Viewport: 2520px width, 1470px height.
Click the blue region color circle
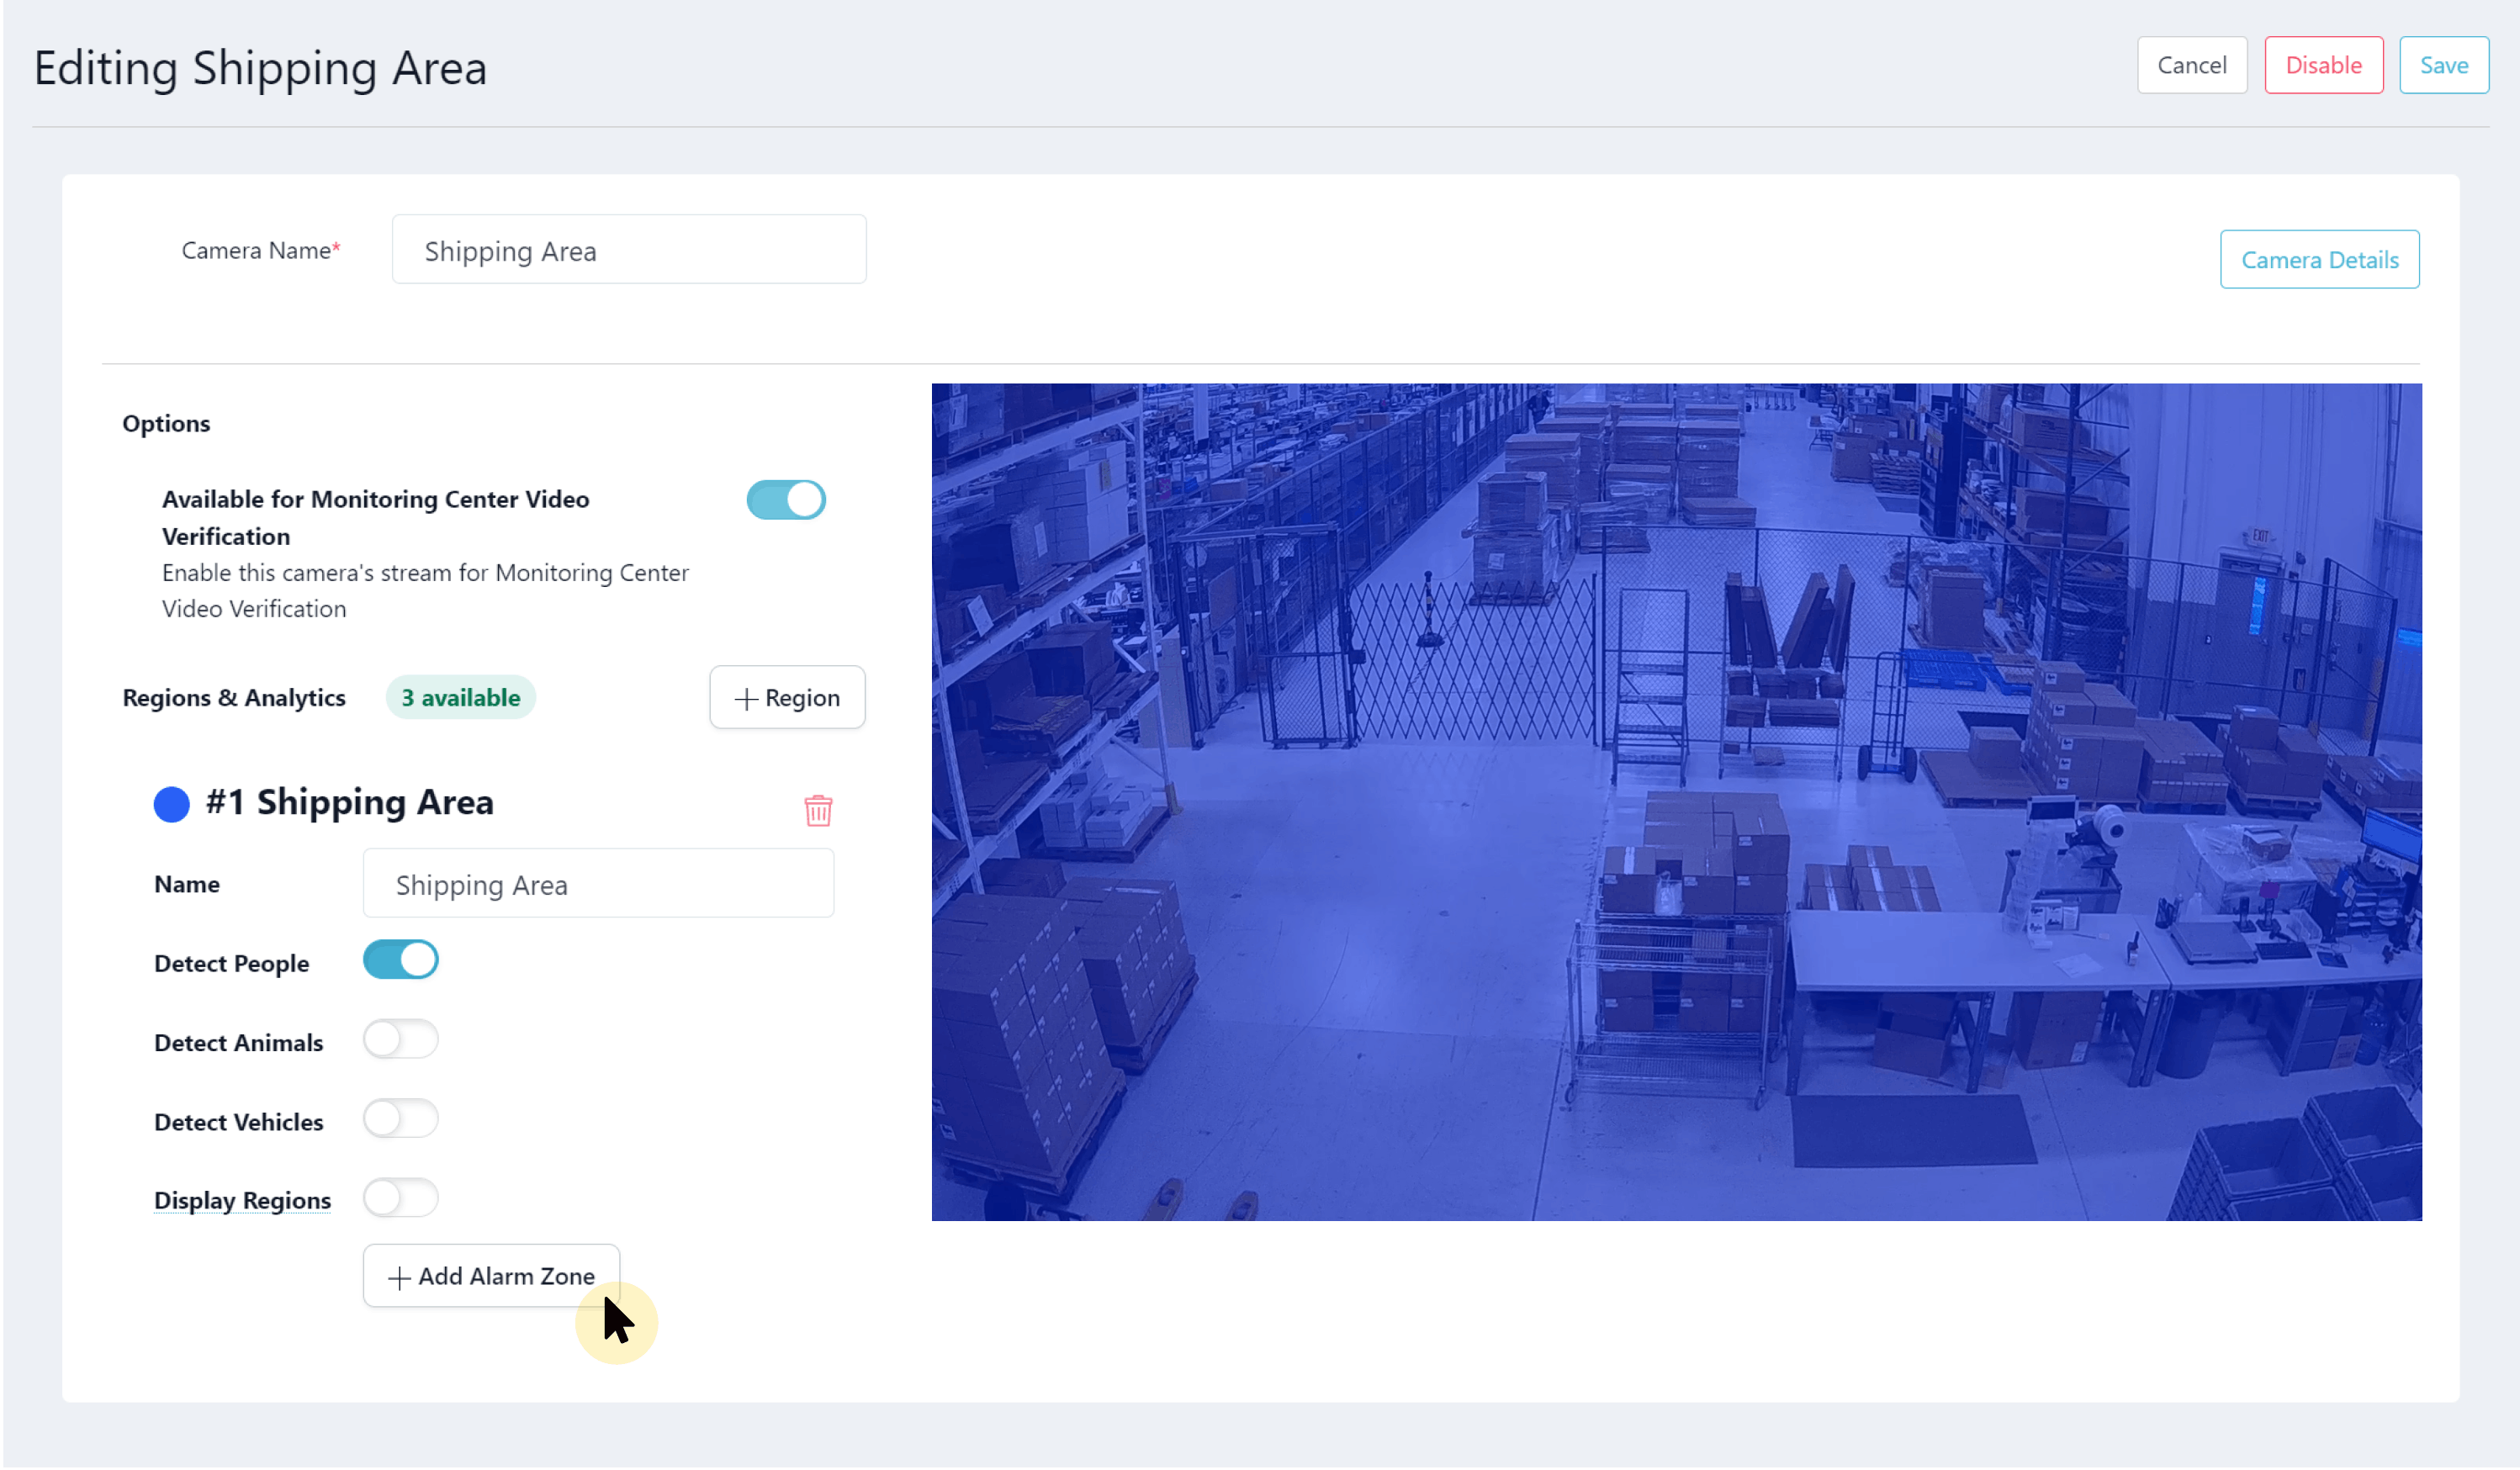tap(172, 804)
